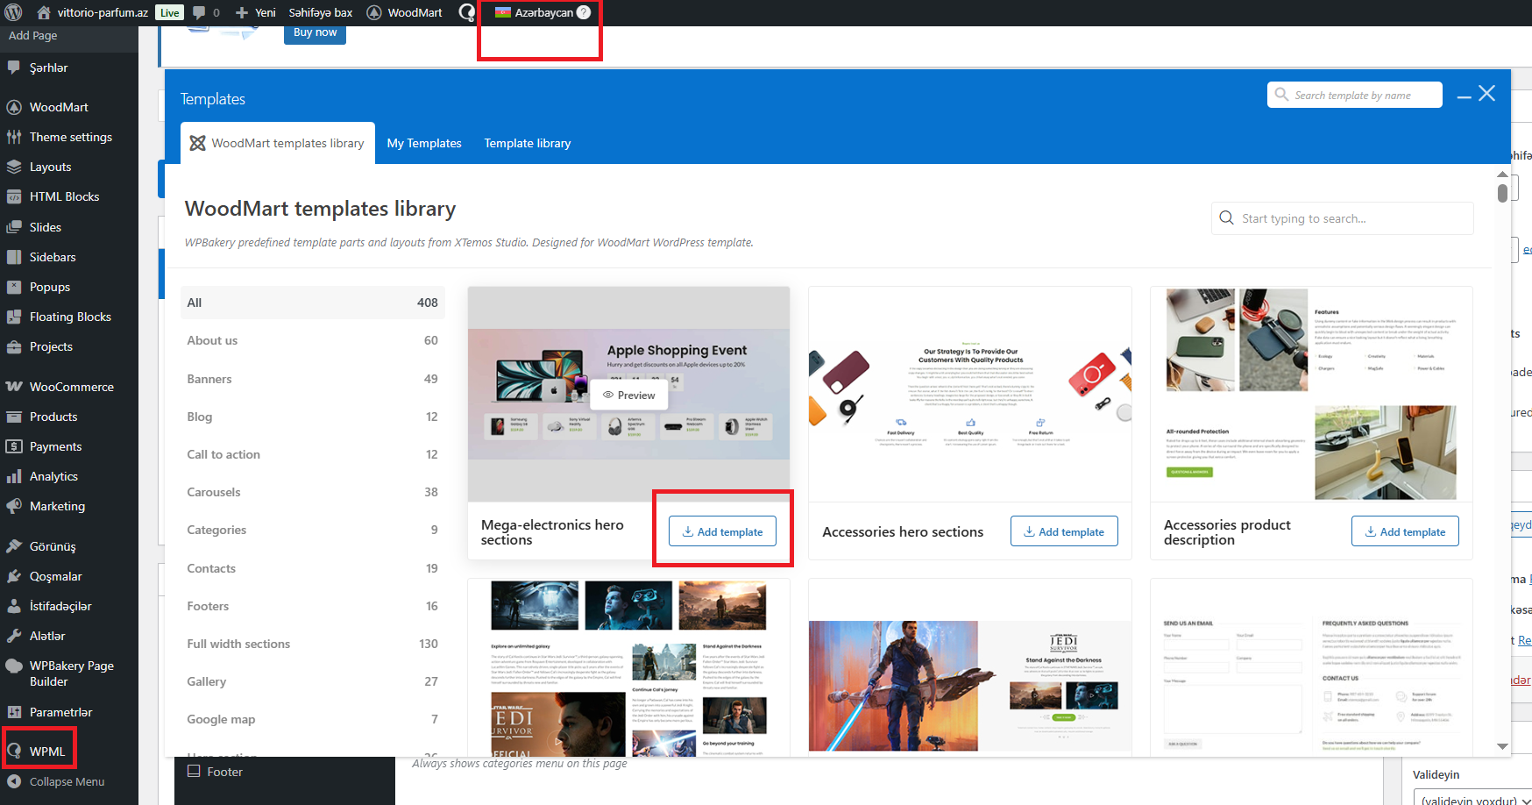
Task: Add the Accessories hero sections template
Action: (x=1064, y=531)
